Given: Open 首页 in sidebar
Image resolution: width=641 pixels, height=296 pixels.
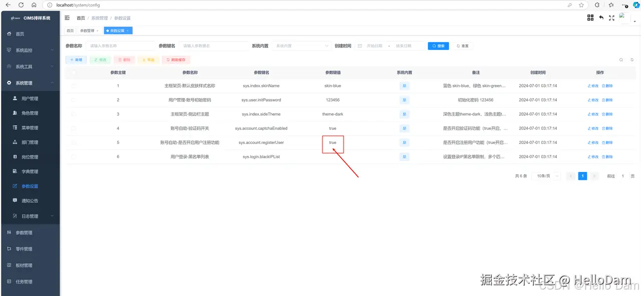Looking at the screenshot, I should click(30, 34).
